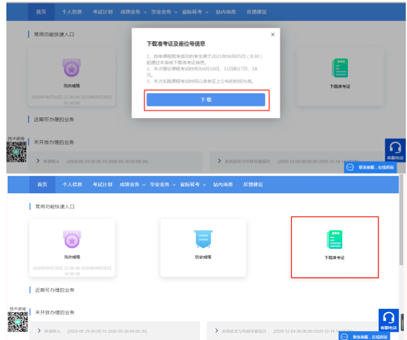
Task: Click the green 下载准考证 document icon on the bright page
Action: 334,239
